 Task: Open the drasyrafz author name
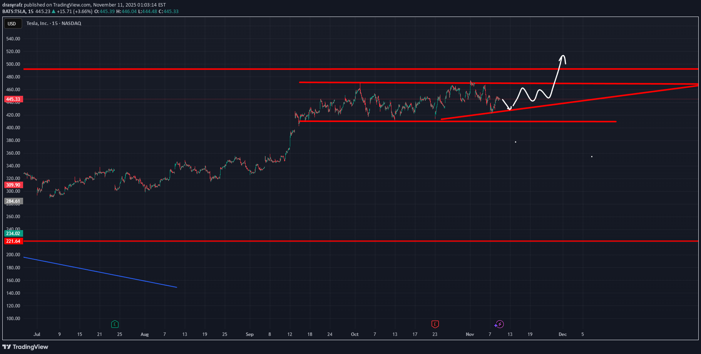pos(12,5)
